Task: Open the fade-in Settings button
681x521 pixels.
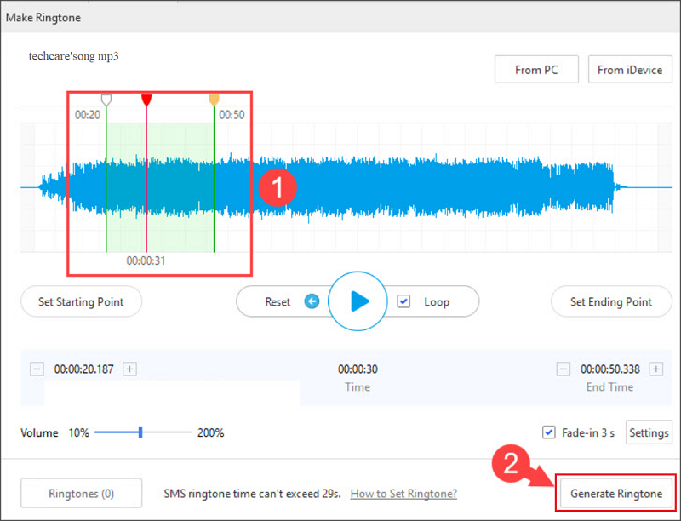Action: click(649, 432)
